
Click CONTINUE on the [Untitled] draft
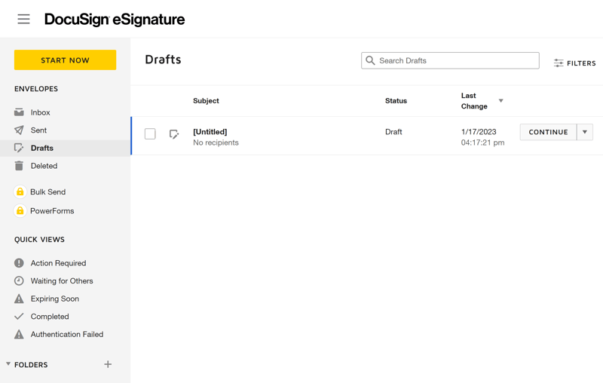coord(548,132)
